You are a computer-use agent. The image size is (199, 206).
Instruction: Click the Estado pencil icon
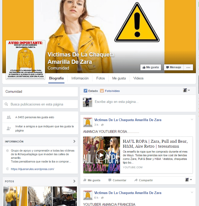[x=85, y=91]
